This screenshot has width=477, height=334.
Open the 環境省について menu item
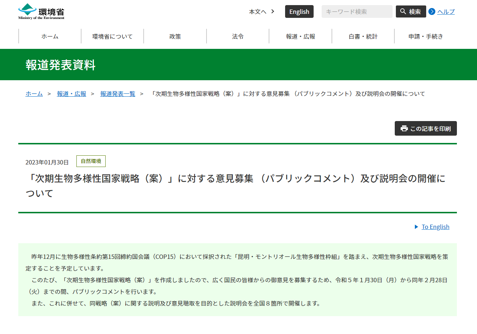(112, 36)
